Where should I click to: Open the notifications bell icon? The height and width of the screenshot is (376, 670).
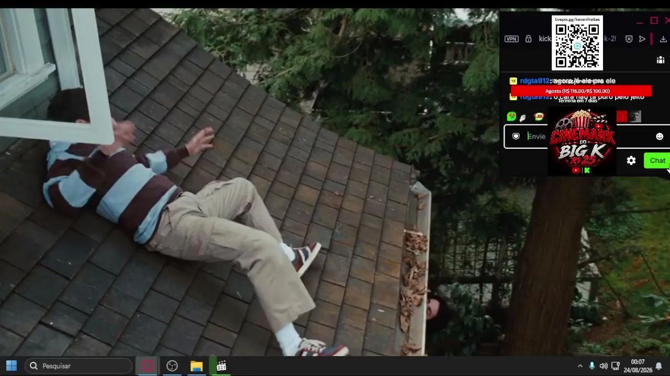coord(659,366)
